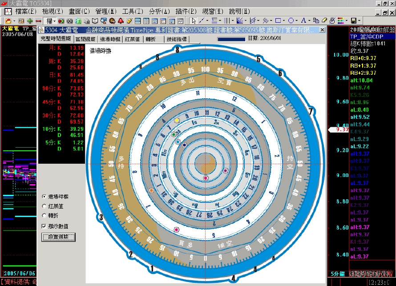Open the 分析(A) menu

(x=159, y=11)
